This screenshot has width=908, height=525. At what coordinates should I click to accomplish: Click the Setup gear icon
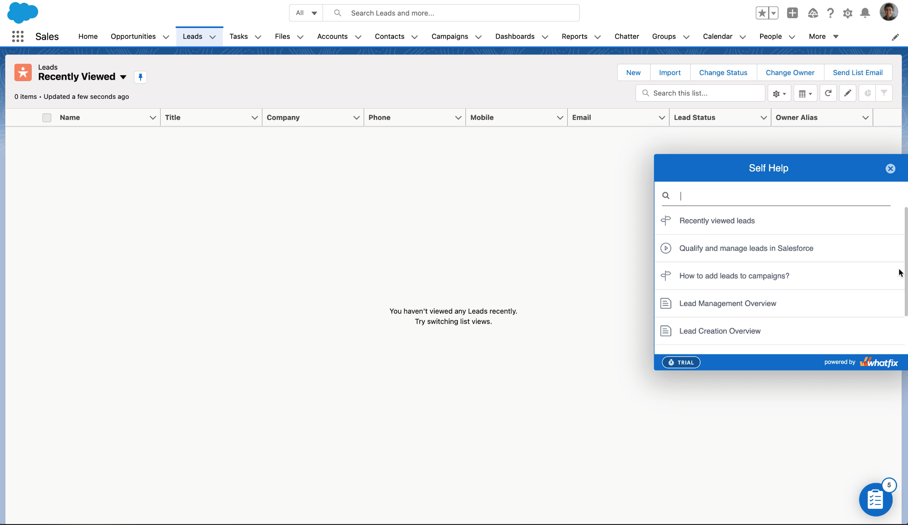848,13
